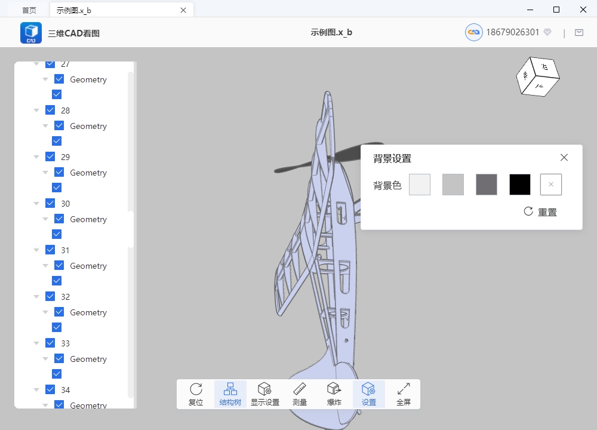Toggle the 结构树 structure tree tool
Viewport: 597px width, 430px height.
pos(230,394)
